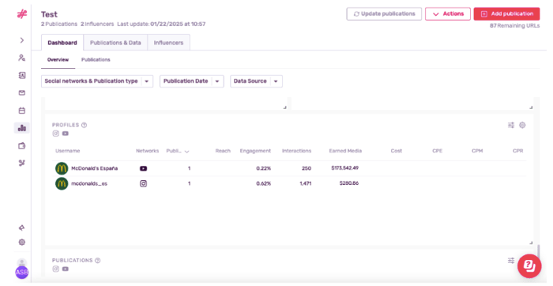Click the Update publications button

384,13
